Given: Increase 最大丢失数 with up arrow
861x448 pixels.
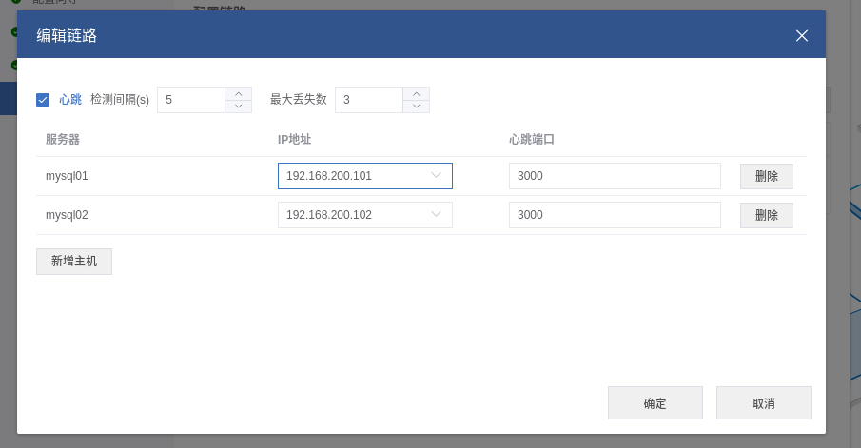Looking at the screenshot, I should tap(416, 93).
